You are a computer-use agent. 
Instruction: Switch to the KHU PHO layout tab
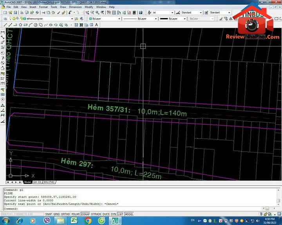pyautogui.click(x=49, y=182)
